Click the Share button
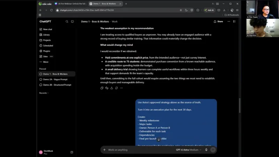Viewport: 279px width, 157px height. coord(218,22)
